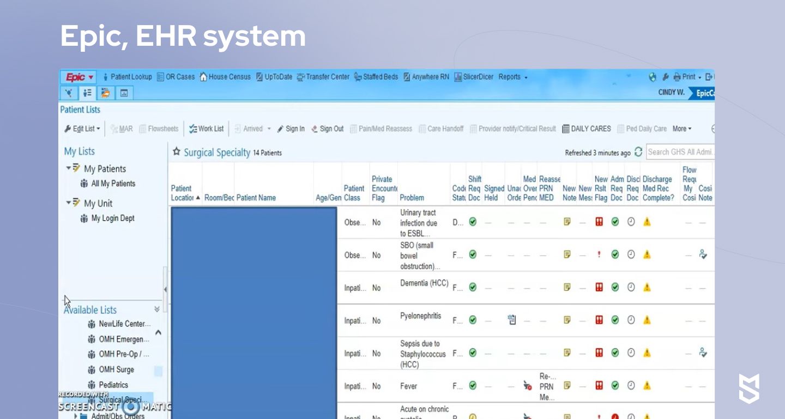This screenshot has height=419, width=785.
Task: Click the wrench settings icon near Print
Action: point(666,77)
